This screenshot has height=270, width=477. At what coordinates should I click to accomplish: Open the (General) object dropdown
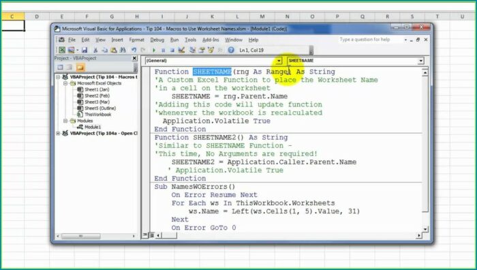pos(279,61)
